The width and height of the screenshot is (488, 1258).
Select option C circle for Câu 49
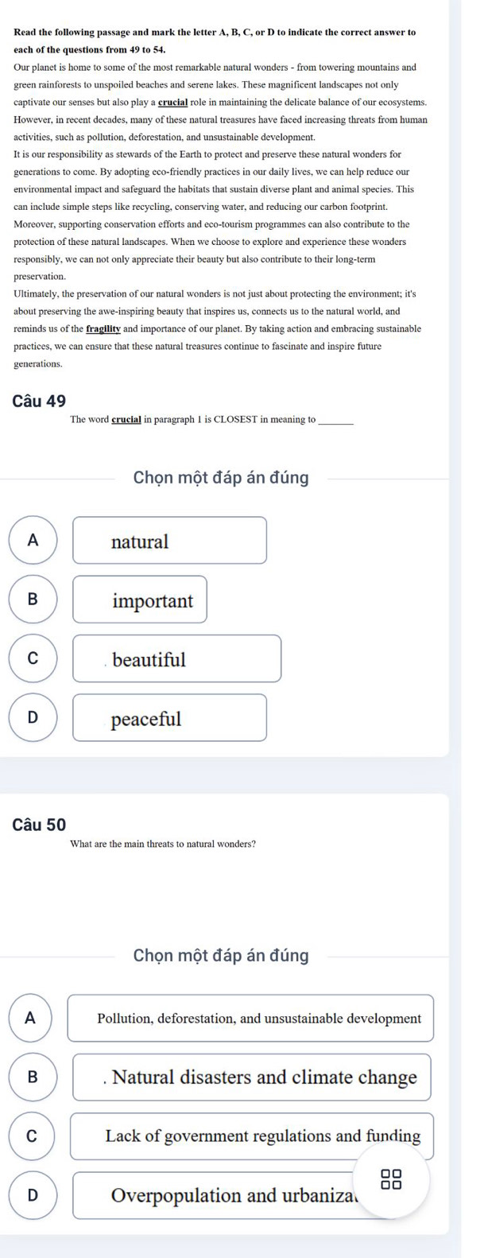pyautogui.click(x=33, y=658)
